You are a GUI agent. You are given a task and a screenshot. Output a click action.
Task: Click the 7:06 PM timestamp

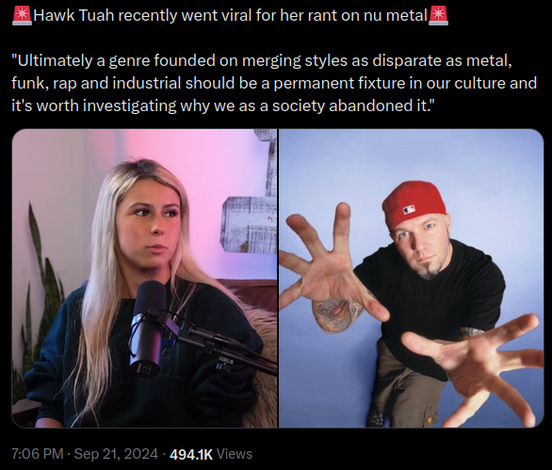(x=38, y=454)
